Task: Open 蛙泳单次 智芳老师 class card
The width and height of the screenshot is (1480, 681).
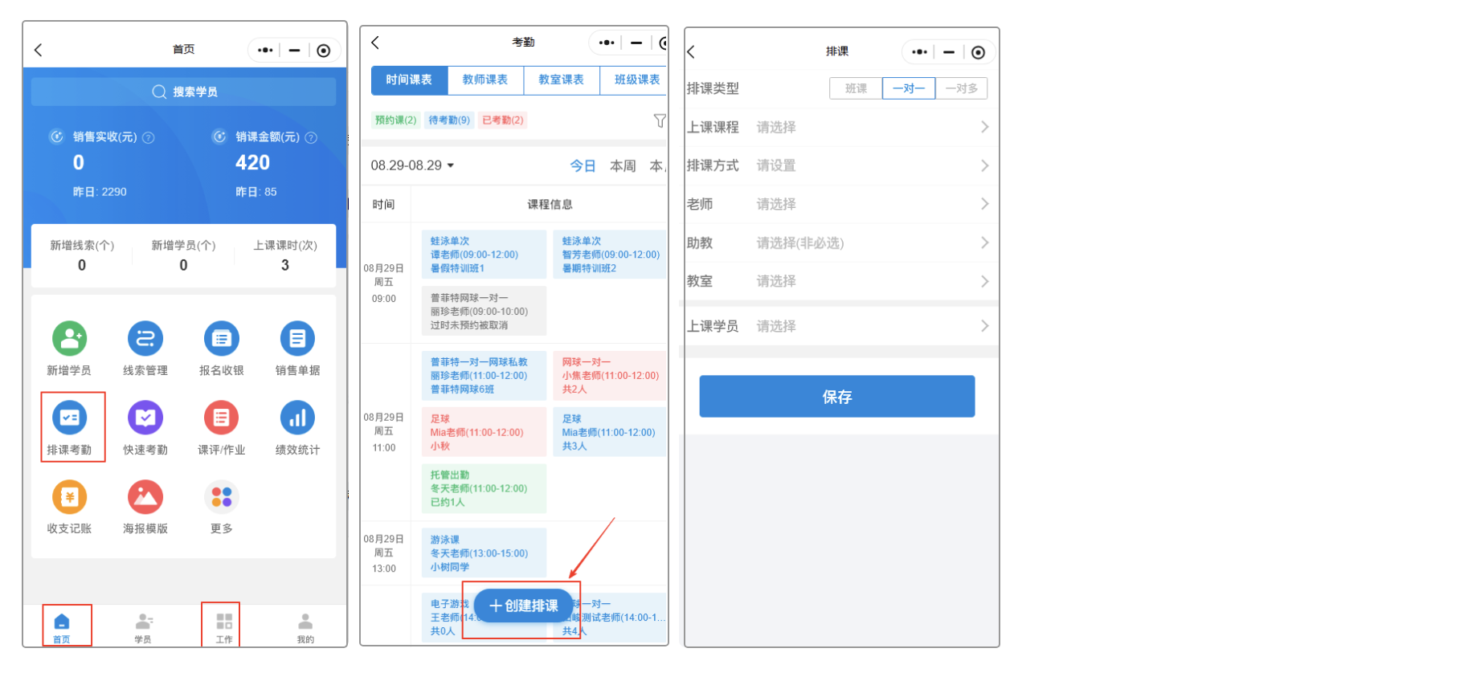Action: (610, 255)
